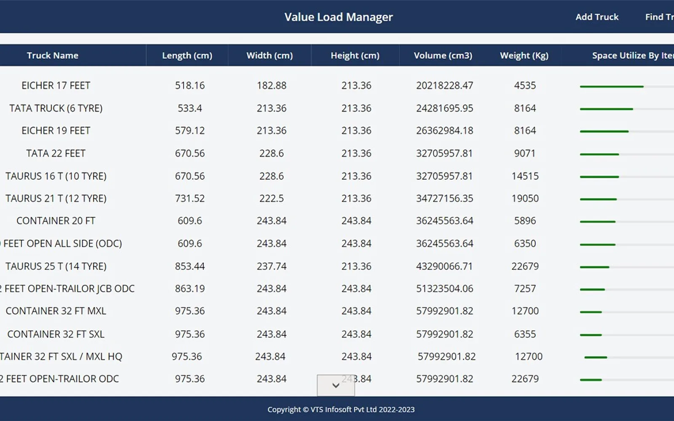674x421 pixels.
Task: Click weight value 19050
Action: click(x=525, y=198)
